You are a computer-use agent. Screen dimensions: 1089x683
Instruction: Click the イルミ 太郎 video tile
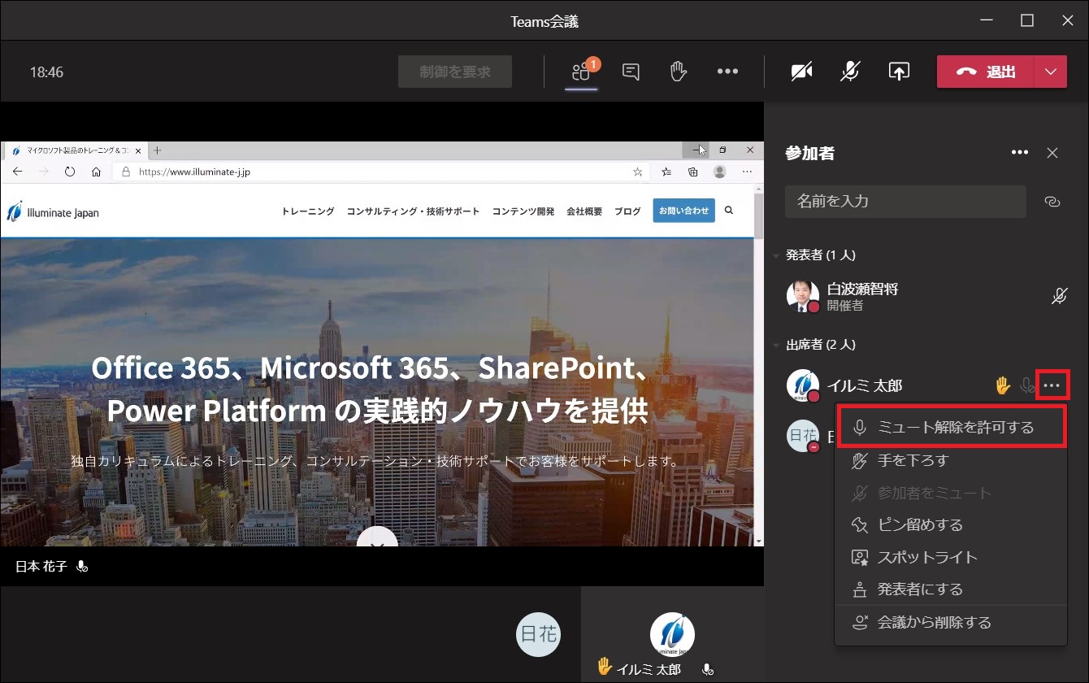pos(672,634)
